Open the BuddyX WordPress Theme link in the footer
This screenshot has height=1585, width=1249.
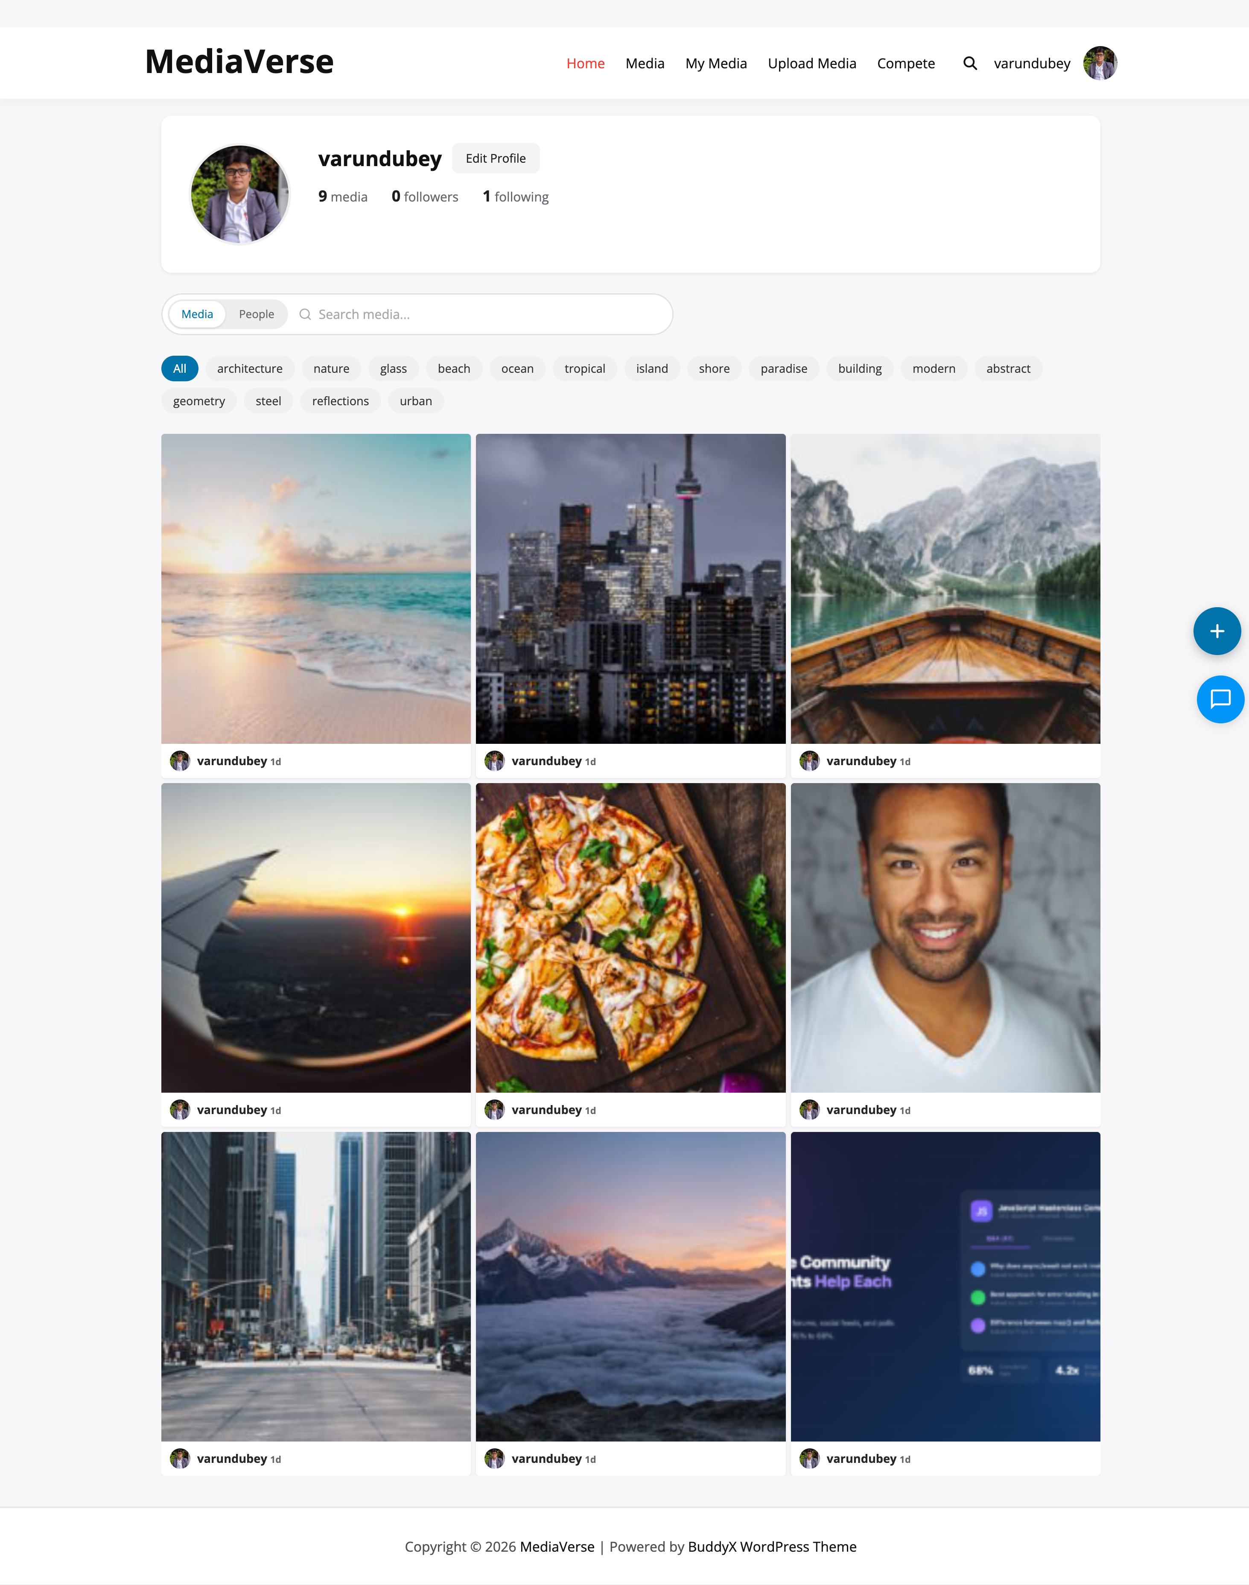[x=771, y=1546]
